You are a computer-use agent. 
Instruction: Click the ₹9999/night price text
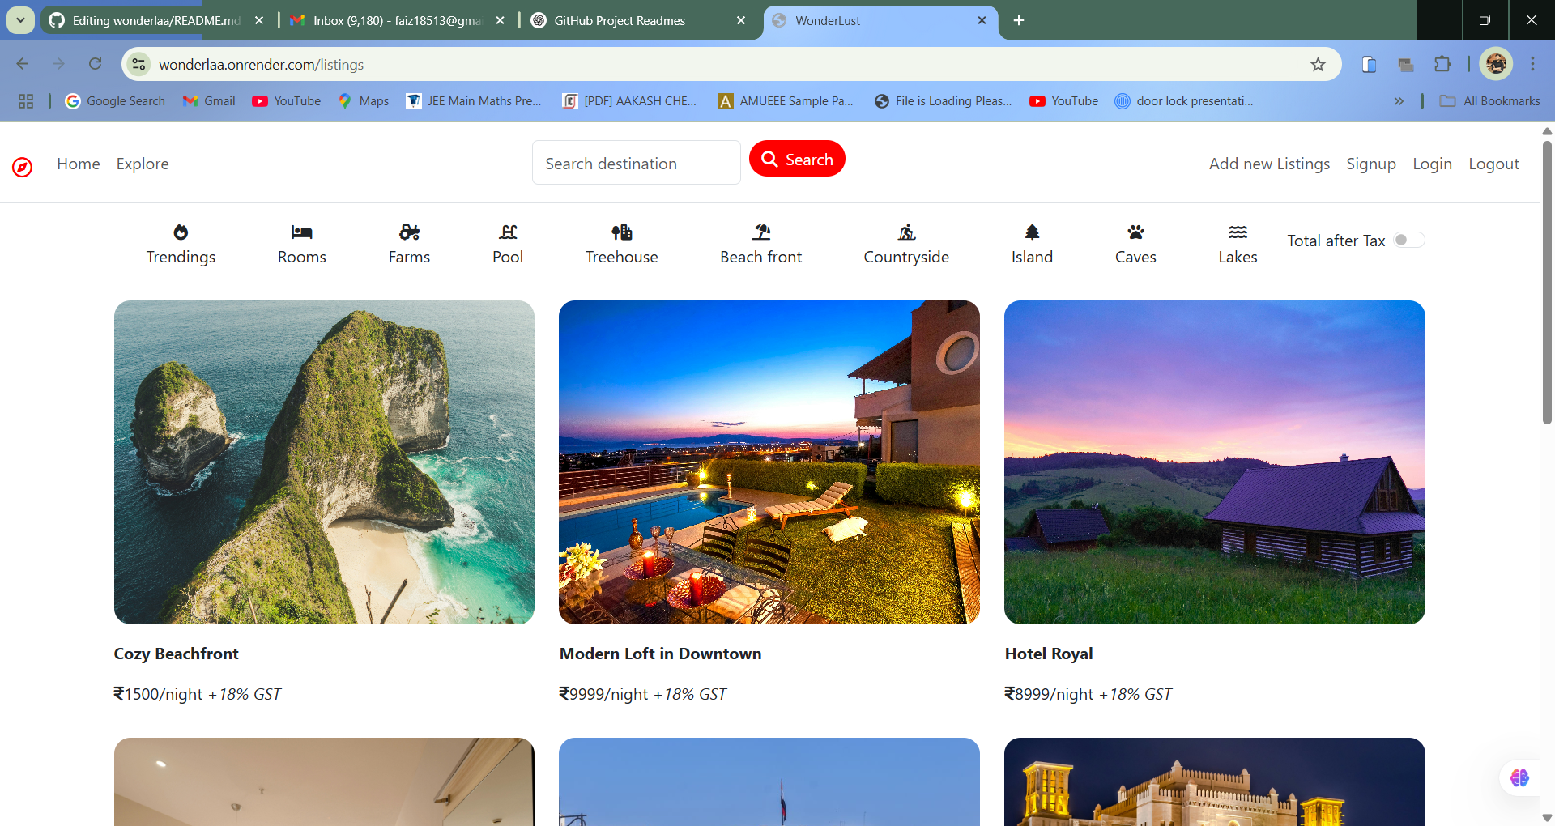604,694
